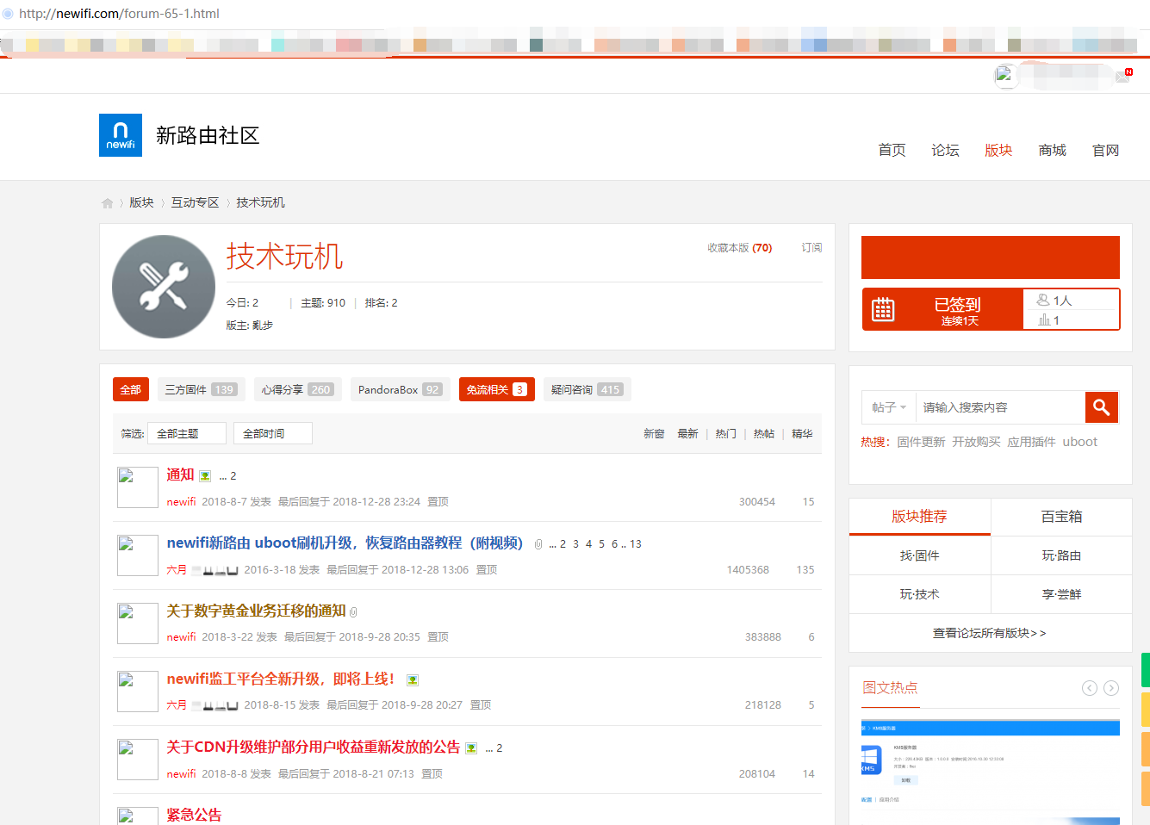Image resolution: width=1150 pixels, height=825 pixels.
Task: Click the 玩·技术 recommendation link
Action: [919, 594]
